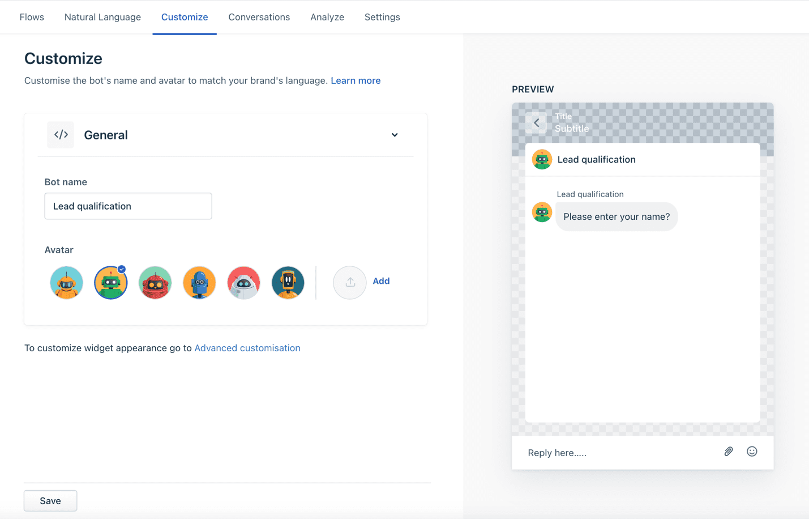Collapse the General section chevron
Screen dimensions: 809x519
(x=394, y=135)
